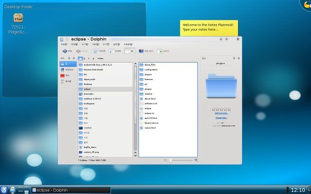Select Network globe in Places panel
The width and height of the screenshot is (311, 194).
point(68,70)
